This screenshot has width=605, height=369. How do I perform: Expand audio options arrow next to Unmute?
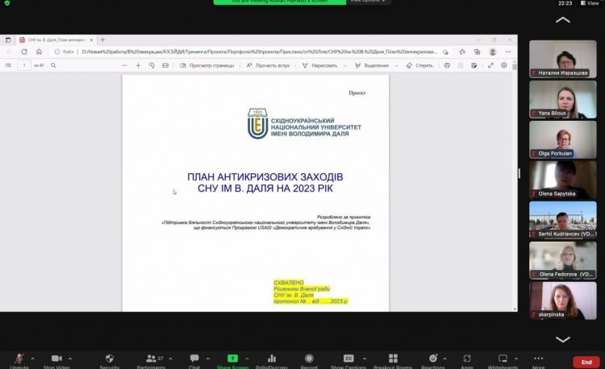pyautogui.click(x=32, y=359)
